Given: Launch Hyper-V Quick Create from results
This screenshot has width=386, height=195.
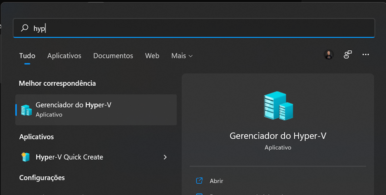Looking at the screenshot, I should click(x=69, y=157).
